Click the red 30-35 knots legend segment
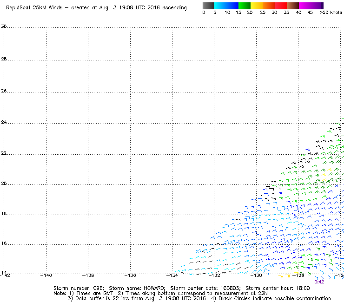Screen dimensions: 344x302 (x=281, y=6)
